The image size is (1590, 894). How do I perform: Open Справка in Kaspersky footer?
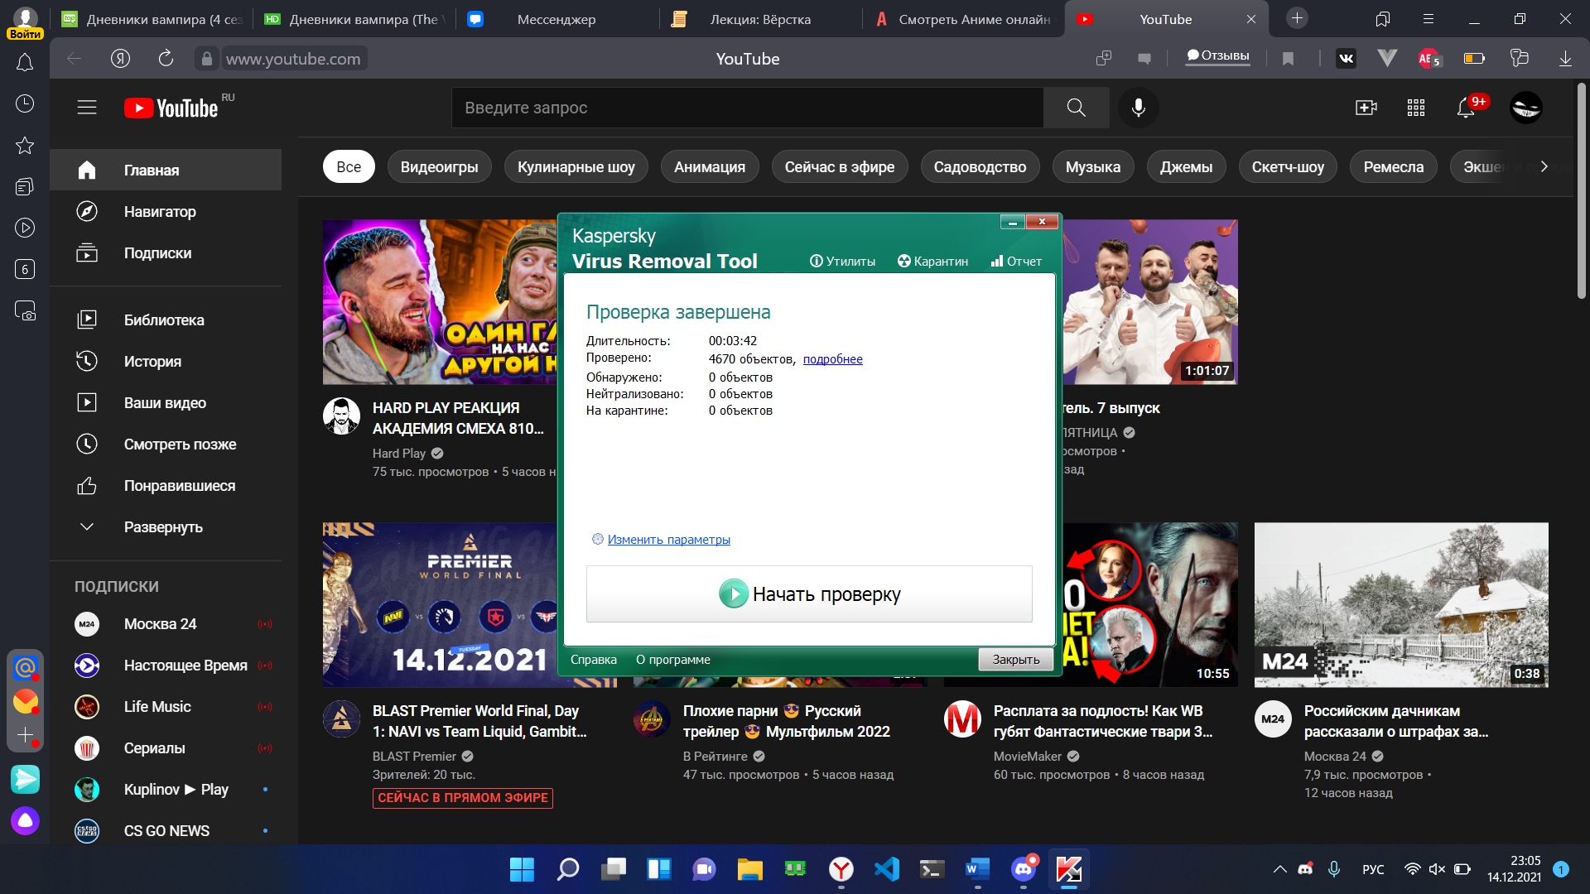click(593, 660)
